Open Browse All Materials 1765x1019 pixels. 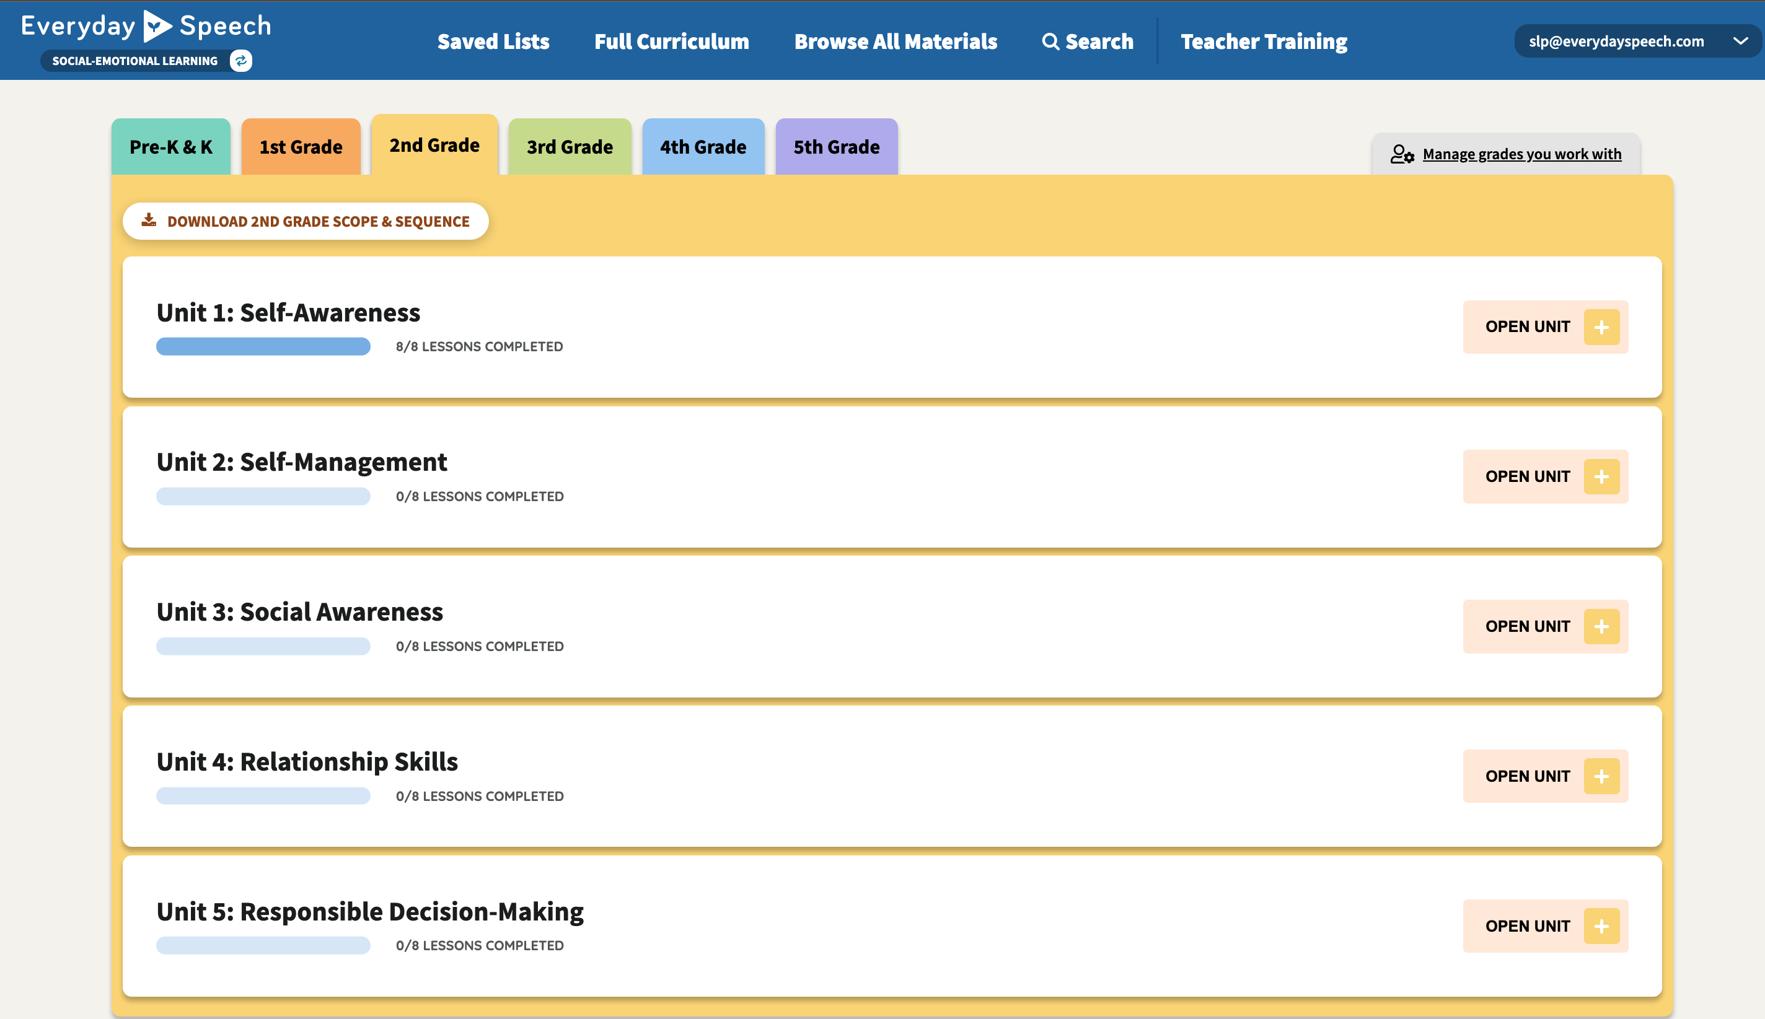(x=896, y=42)
